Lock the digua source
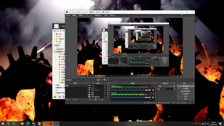This screenshot has width=224, height=126. coord(108,88)
